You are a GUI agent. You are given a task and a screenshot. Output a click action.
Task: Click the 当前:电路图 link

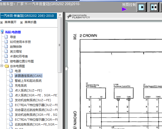(13, 32)
